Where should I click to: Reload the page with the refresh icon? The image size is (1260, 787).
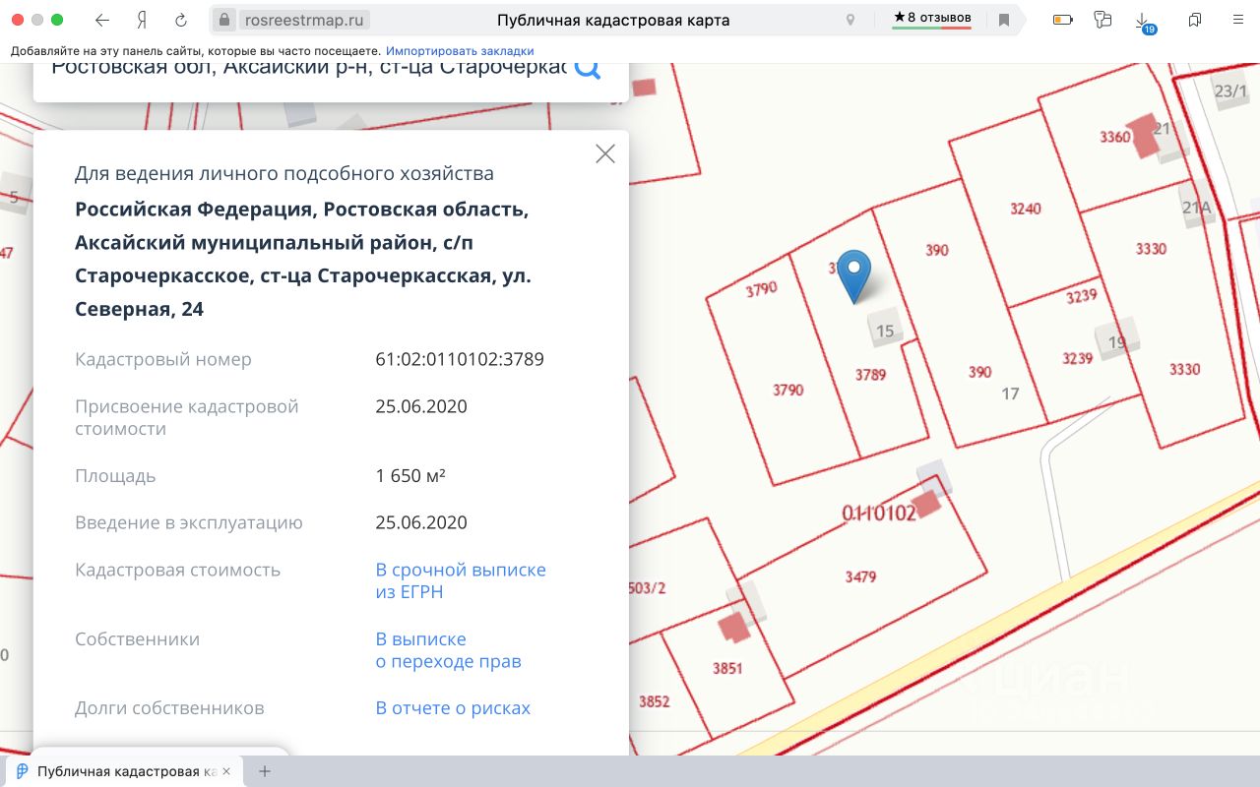tap(181, 20)
